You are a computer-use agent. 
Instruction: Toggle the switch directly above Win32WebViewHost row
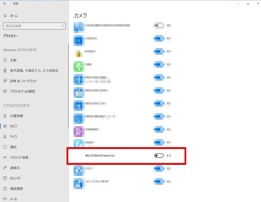[x=159, y=143]
